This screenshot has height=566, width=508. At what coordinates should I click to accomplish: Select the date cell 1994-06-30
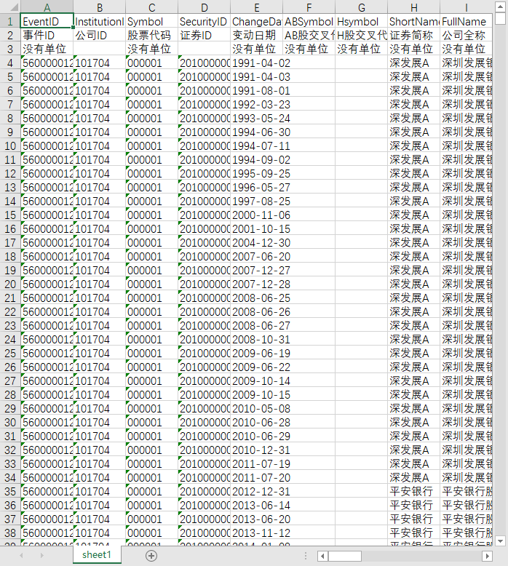(x=256, y=132)
